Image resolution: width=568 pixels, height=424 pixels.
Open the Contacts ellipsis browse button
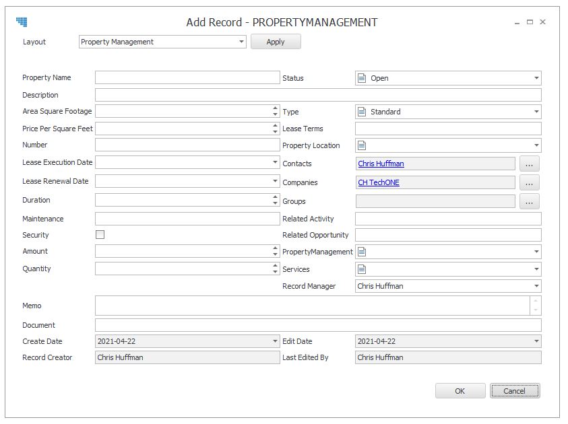[x=529, y=164]
